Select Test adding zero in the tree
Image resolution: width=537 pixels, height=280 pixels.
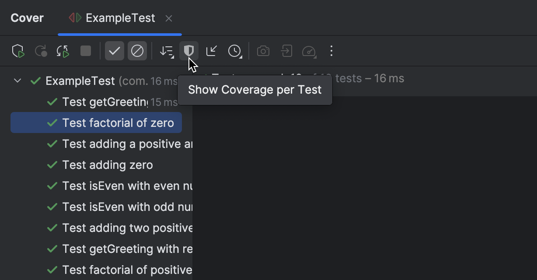click(x=108, y=164)
